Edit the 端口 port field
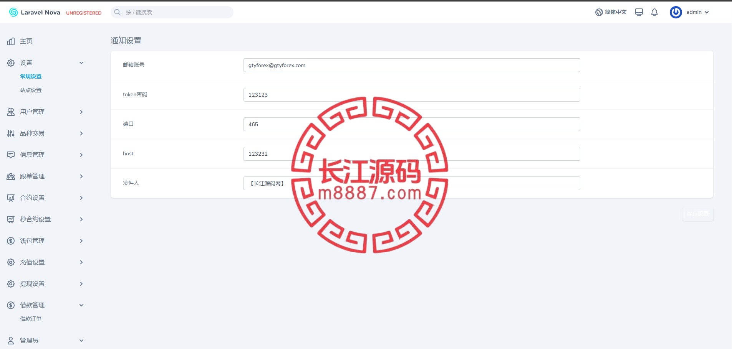The height and width of the screenshot is (349, 732). pyautogui.click(x=412, y=124)
